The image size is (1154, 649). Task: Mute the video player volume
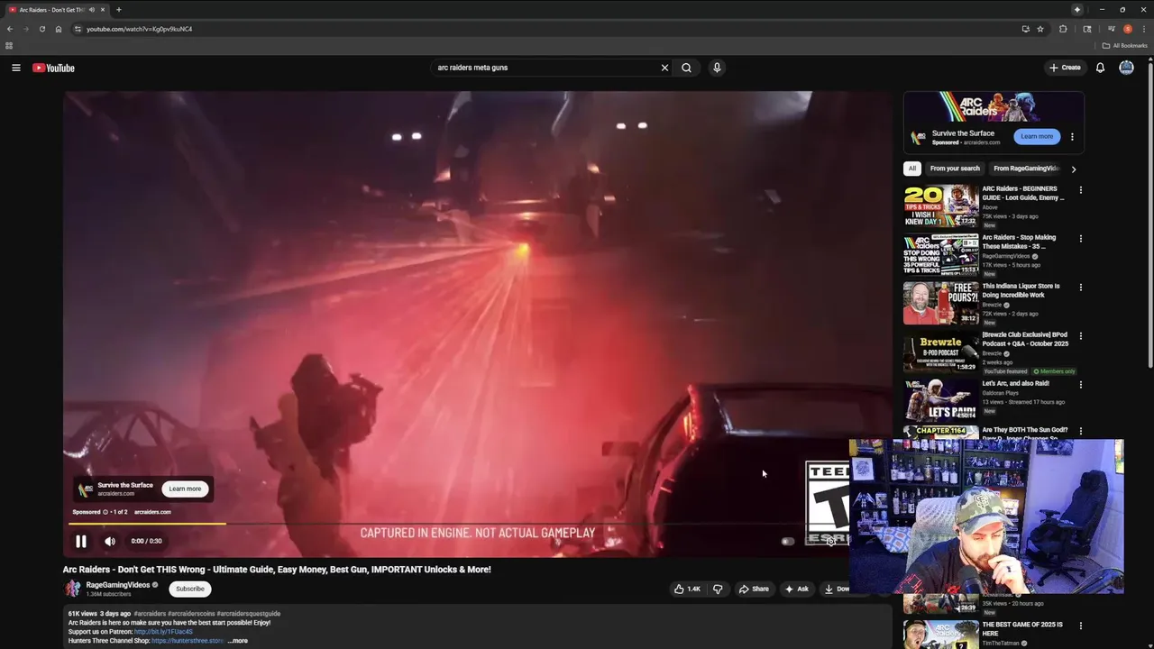point(110,541)
